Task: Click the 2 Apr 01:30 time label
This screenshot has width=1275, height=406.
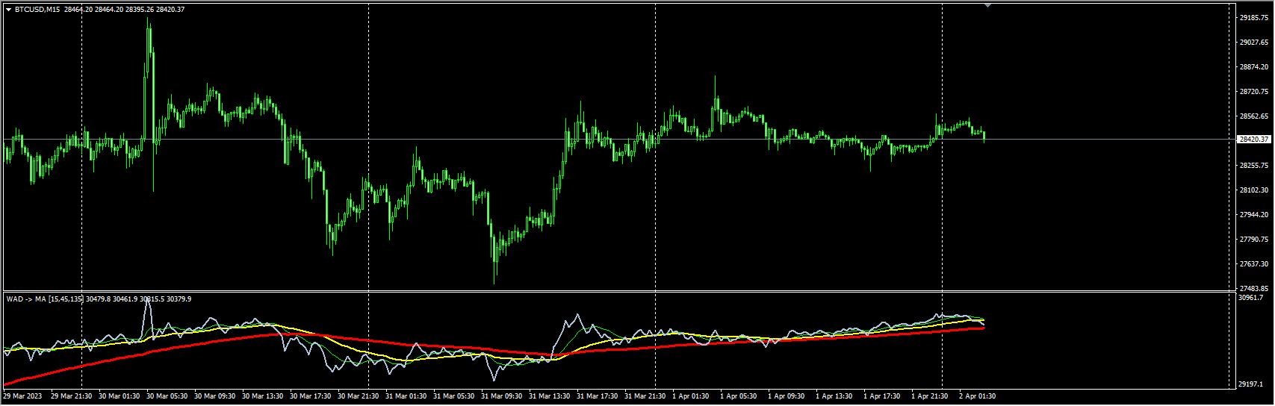Action: [x=977, y=396]
